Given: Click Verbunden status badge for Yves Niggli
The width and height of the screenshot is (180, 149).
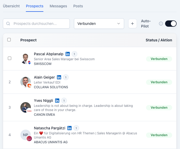Looking at the screenshot, I should tap(159, 108).
